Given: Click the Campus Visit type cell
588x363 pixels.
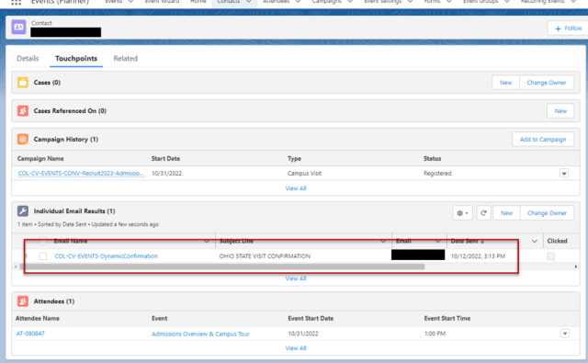Looking at the screenshot, I should tap(304, 174).
